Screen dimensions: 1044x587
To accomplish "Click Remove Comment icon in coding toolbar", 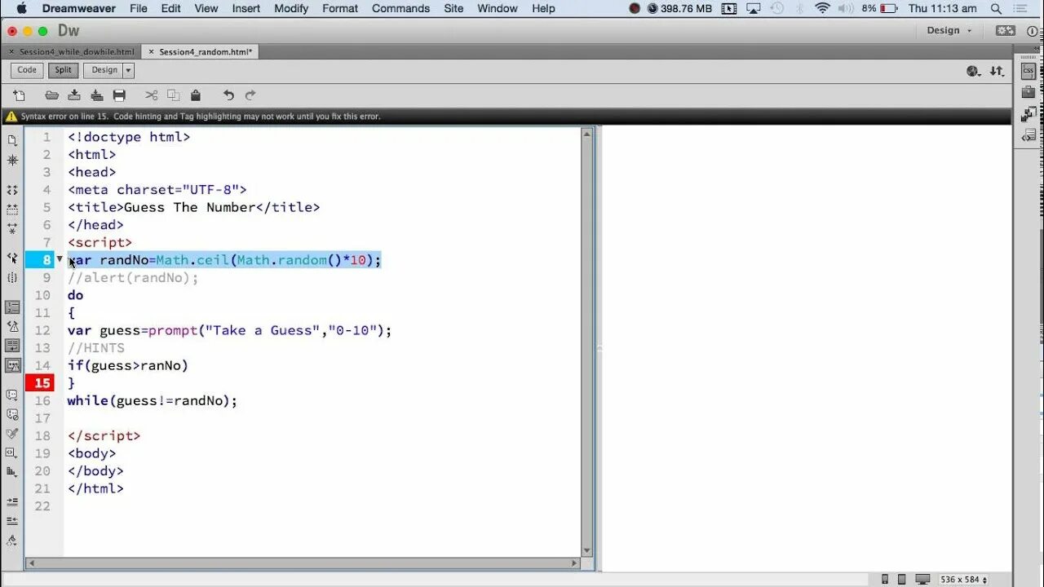I will [x=12, y=414].
